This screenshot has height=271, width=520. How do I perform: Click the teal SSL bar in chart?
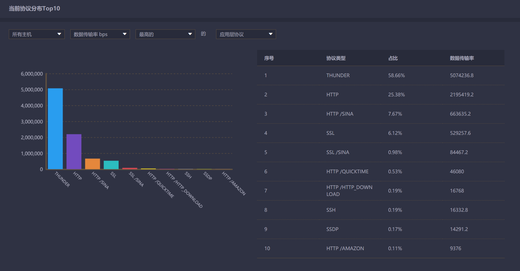tap(111, 165)
